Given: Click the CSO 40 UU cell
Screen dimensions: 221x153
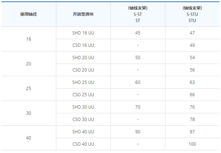Looking at the screenshot, I should click(83, 144).
